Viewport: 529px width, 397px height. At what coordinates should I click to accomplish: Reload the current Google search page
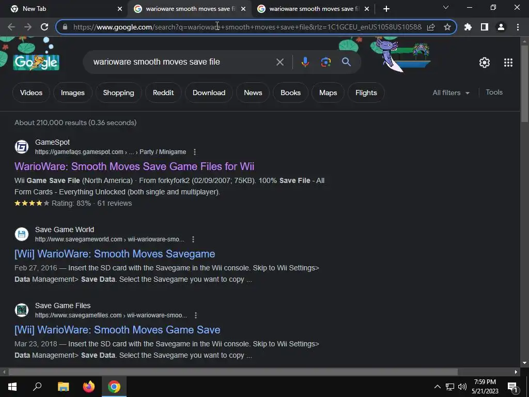(44, 27)
